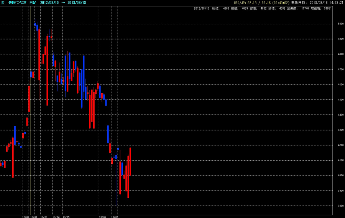
Task: Click the 4500 price axis label
Action: point(341,100)
